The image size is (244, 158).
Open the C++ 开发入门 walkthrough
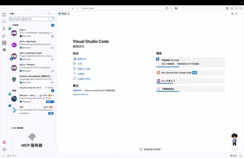click(190, 81)
